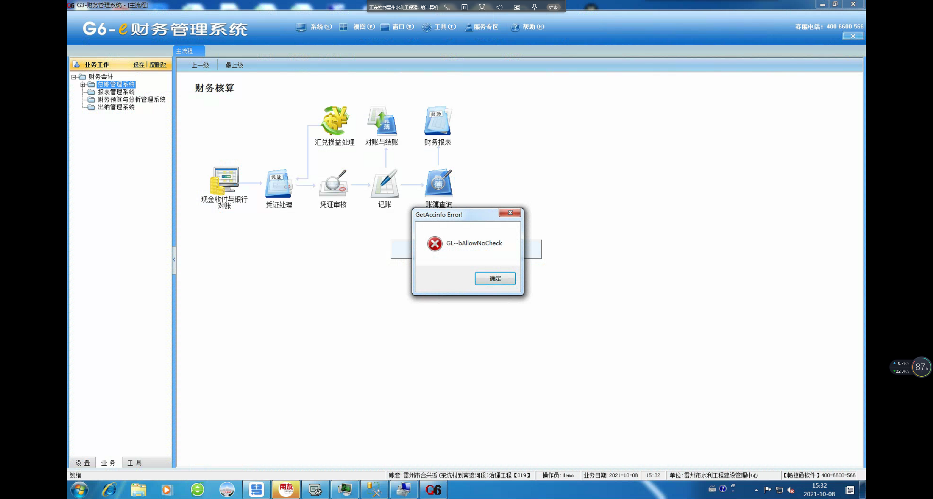The image size is (933, 499).
Task: Click the 上一级 navigation button
Action: [200, 65]
